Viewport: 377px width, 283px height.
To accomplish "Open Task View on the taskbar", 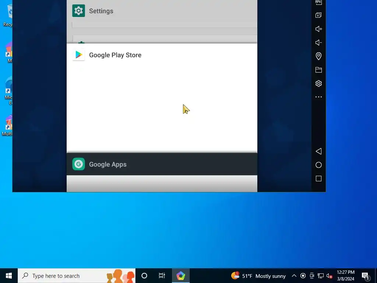I will 162,276.
